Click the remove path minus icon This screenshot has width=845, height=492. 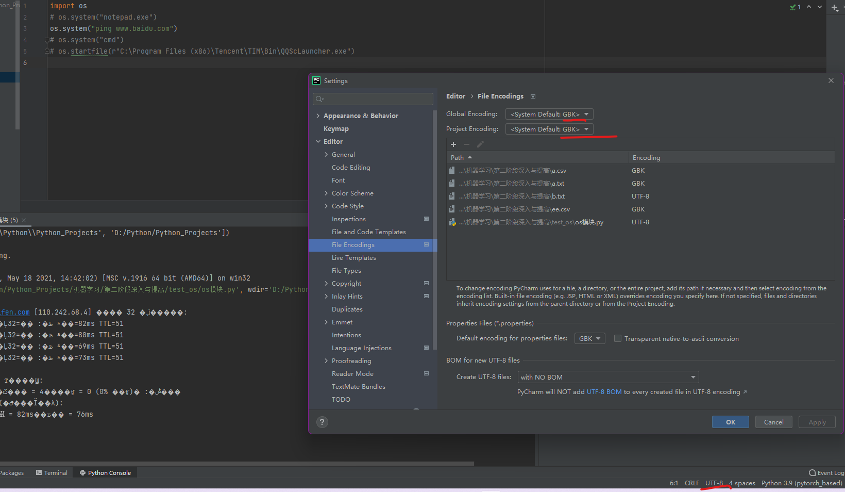pos(467,144)
